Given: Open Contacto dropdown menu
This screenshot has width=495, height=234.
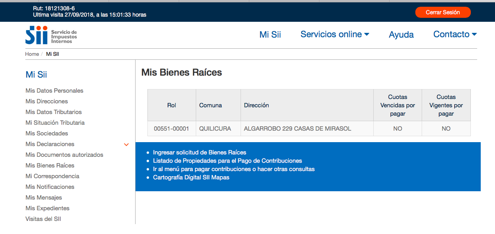Looking at the screenshot, I should [x=455, y=34].
